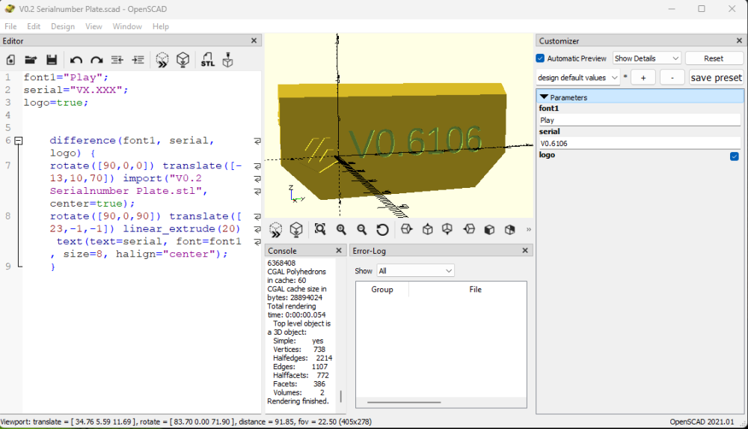Toggle the Automatic Preview checkbox
Screen dimensions: 748x429
click(x=540, y=58)
